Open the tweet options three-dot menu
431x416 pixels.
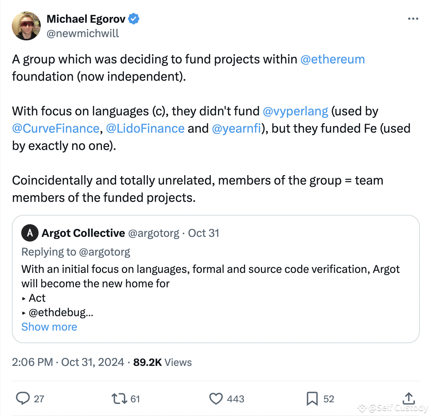(413, 18)
